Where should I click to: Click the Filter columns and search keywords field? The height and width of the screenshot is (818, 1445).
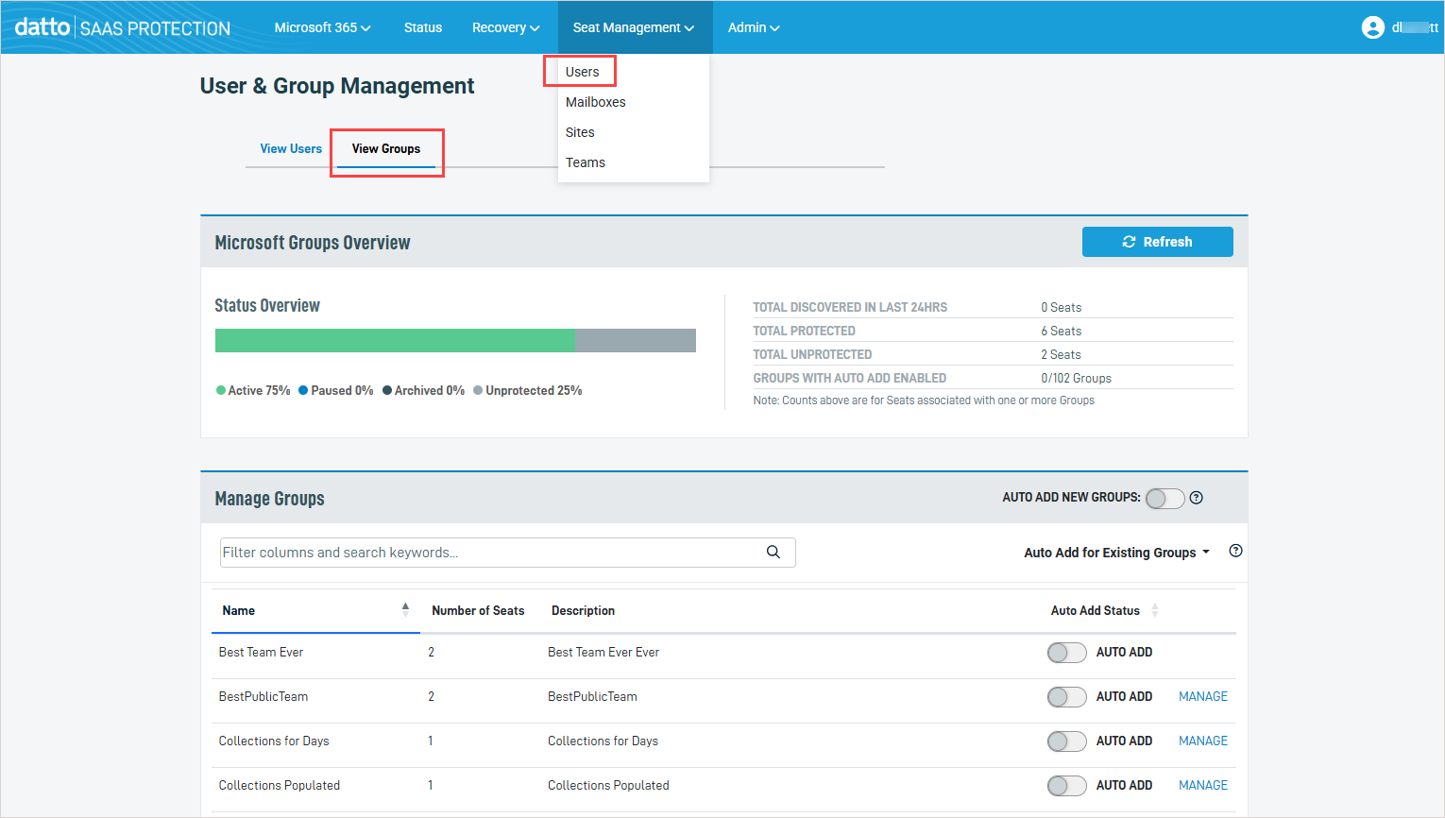[507, 553]
